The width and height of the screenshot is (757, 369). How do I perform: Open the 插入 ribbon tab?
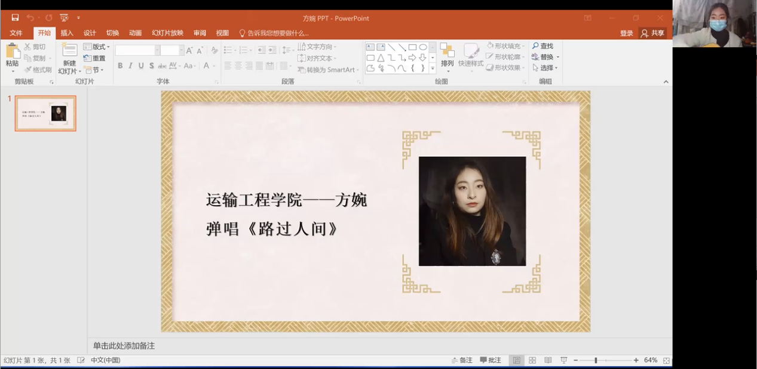[67, 33]
